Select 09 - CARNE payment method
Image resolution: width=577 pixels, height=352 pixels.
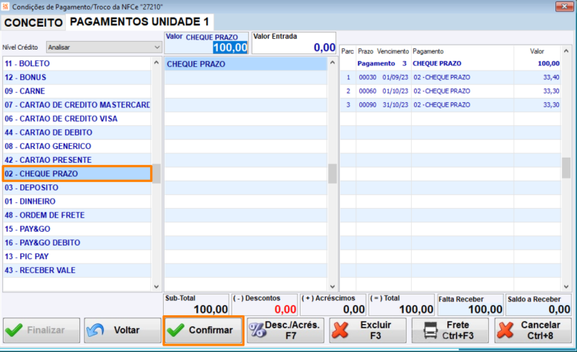(x=77, y=91)
